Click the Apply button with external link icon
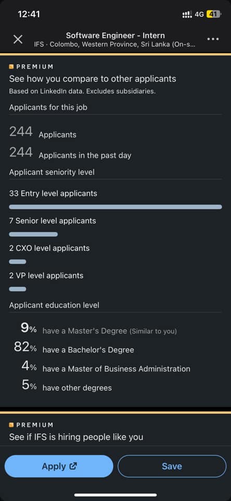 pyautogui.click(x=59, y=466)
